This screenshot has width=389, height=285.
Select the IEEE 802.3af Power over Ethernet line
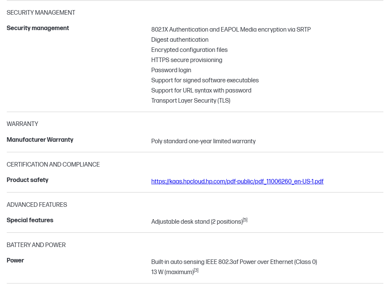234,262
